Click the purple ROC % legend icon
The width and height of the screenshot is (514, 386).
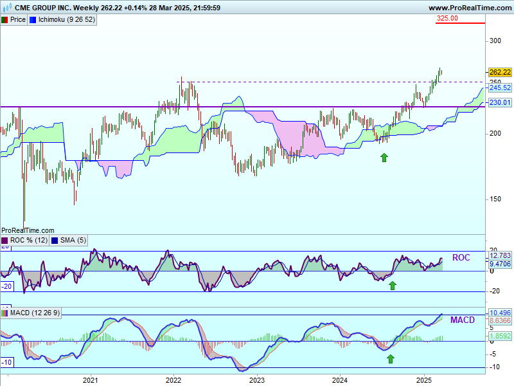pos(5,241)
